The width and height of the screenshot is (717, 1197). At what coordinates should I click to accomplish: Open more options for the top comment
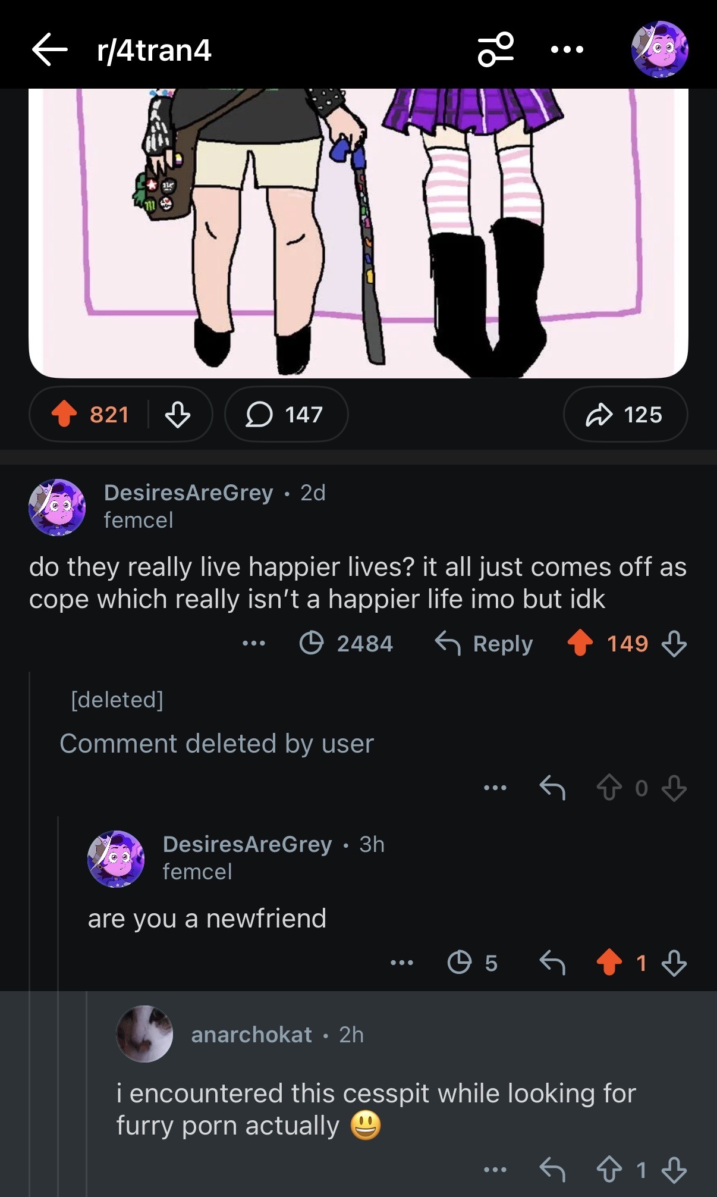tap(254, 644)
